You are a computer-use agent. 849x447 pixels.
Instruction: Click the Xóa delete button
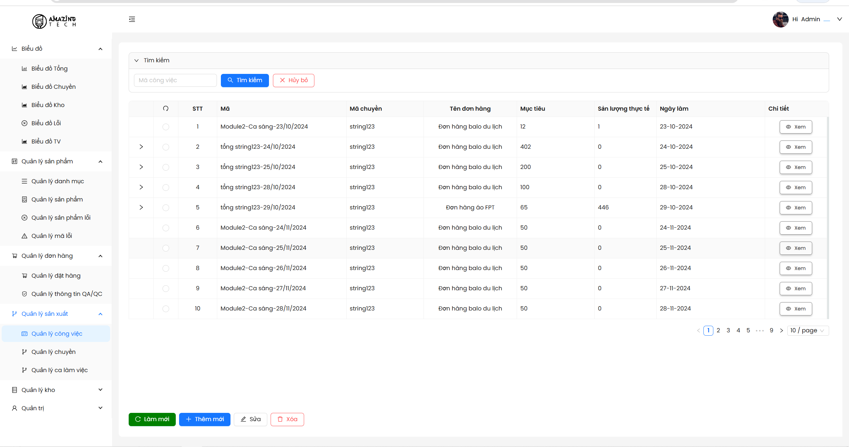click(x=287, y=419)
